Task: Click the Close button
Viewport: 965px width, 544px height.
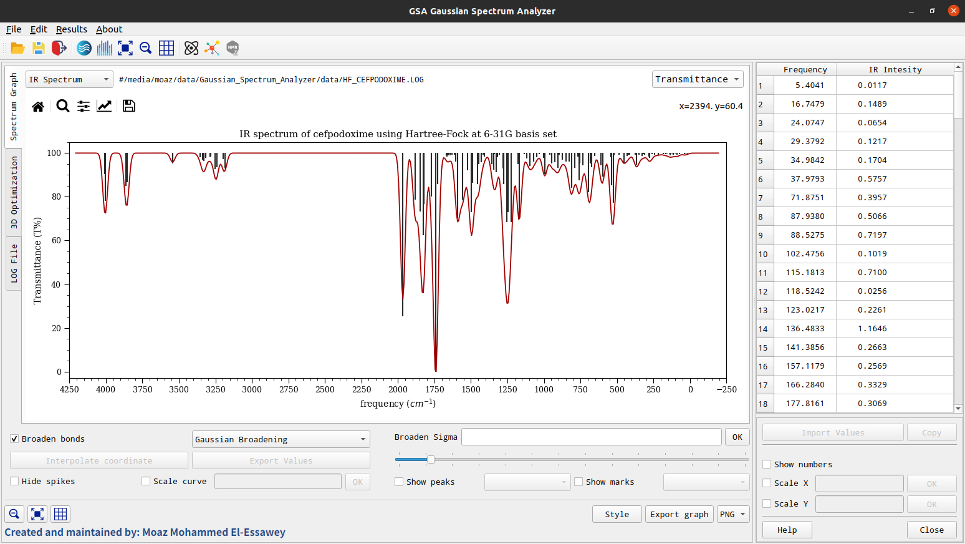Action: (x=932, y=530)
